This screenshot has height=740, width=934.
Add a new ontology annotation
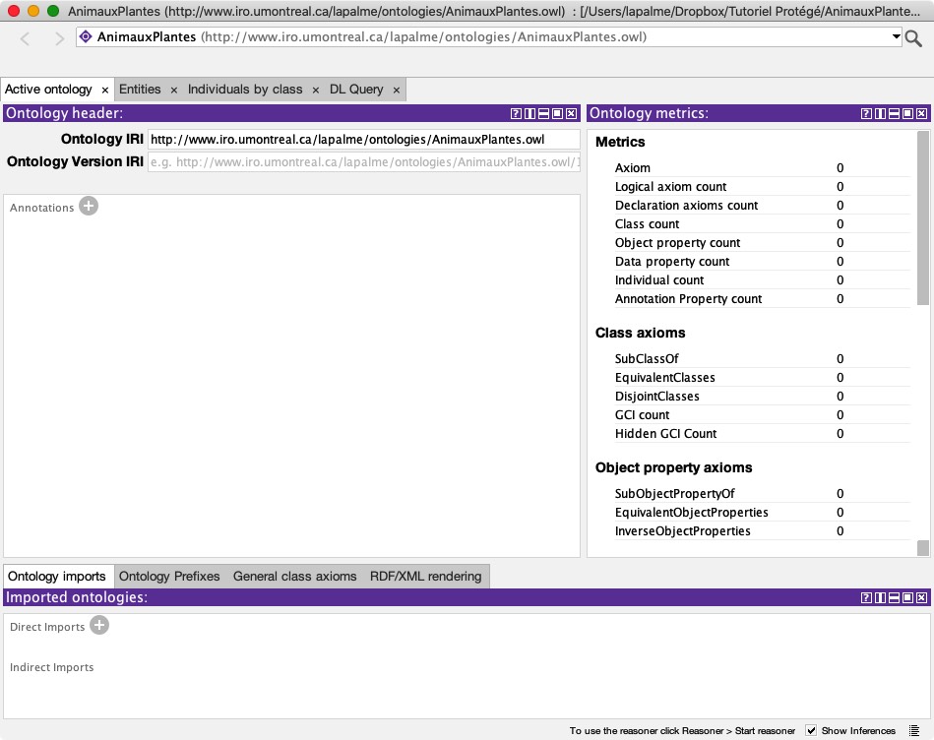pyautogui.click(x=89, y=207)
